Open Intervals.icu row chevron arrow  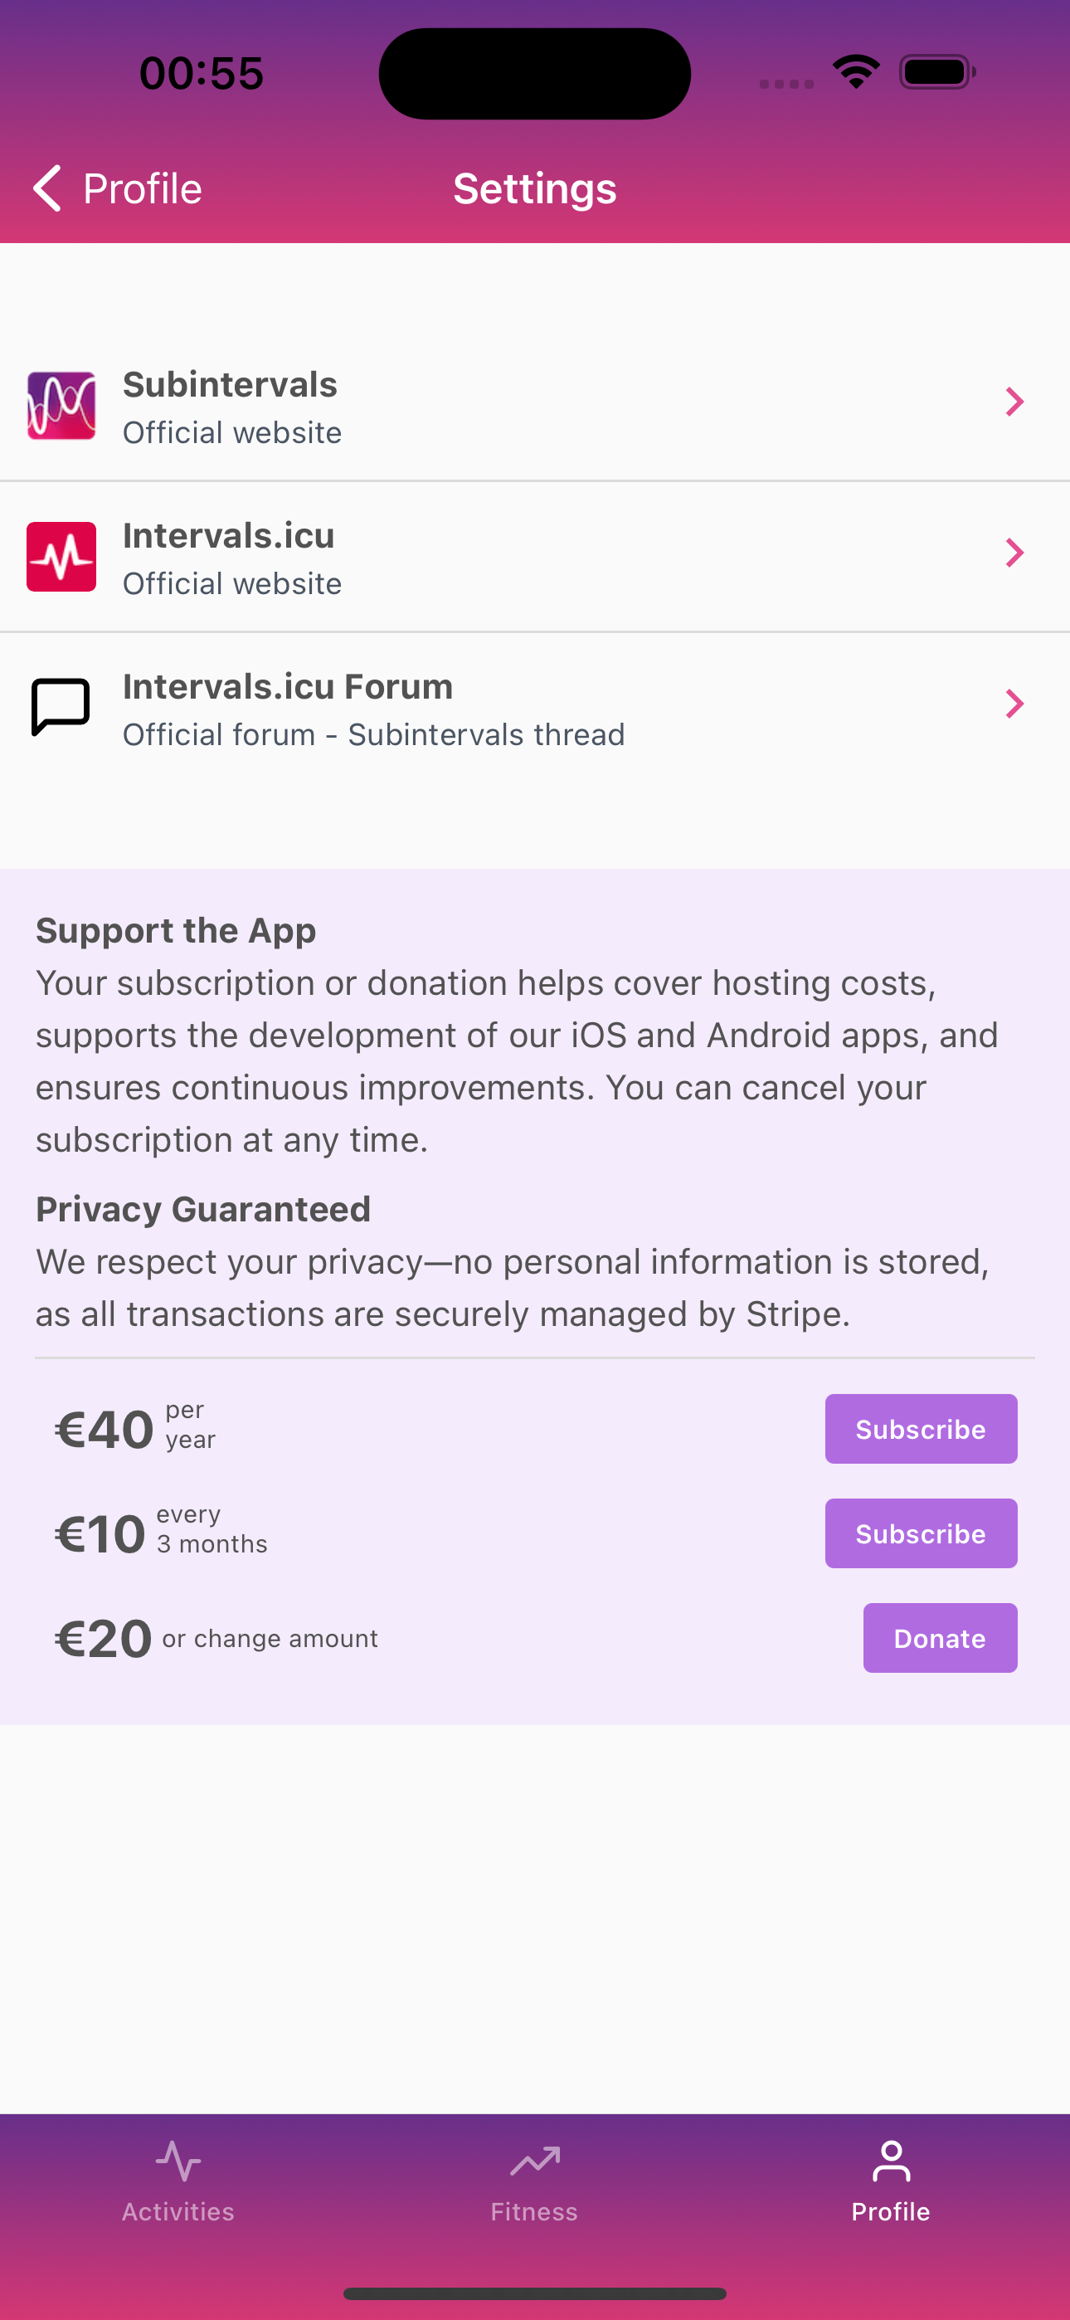[1014, 553]
